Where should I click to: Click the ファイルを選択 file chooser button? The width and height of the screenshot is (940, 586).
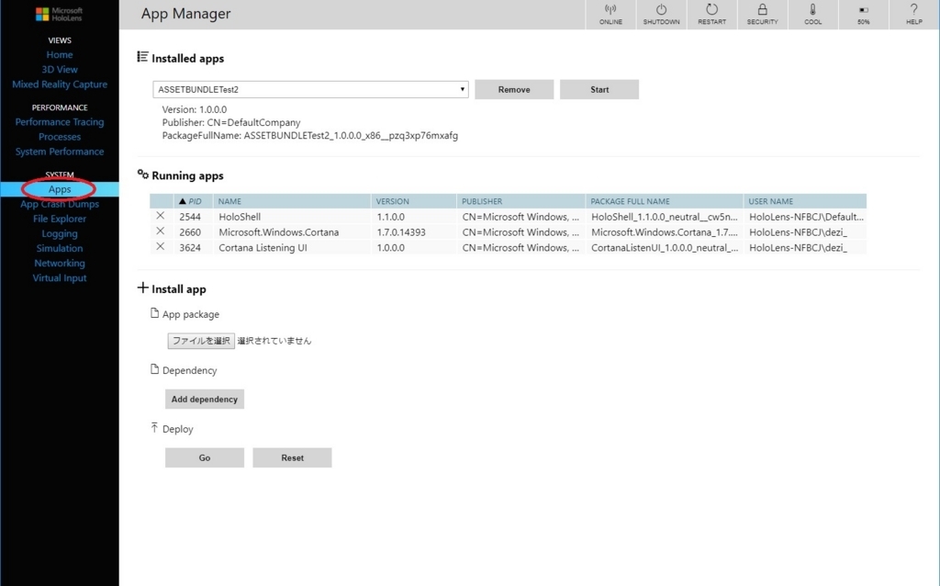[x=201, y=341]
